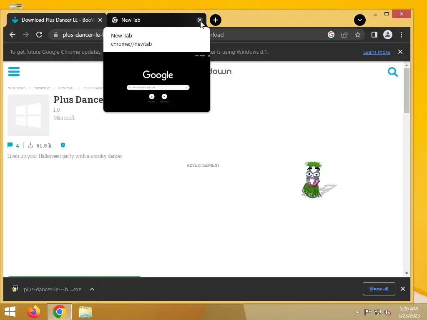Viewport: 427px width, 320px height.
Task: Toggle the Chrome side panel
Action: click(x=374, y=35)
